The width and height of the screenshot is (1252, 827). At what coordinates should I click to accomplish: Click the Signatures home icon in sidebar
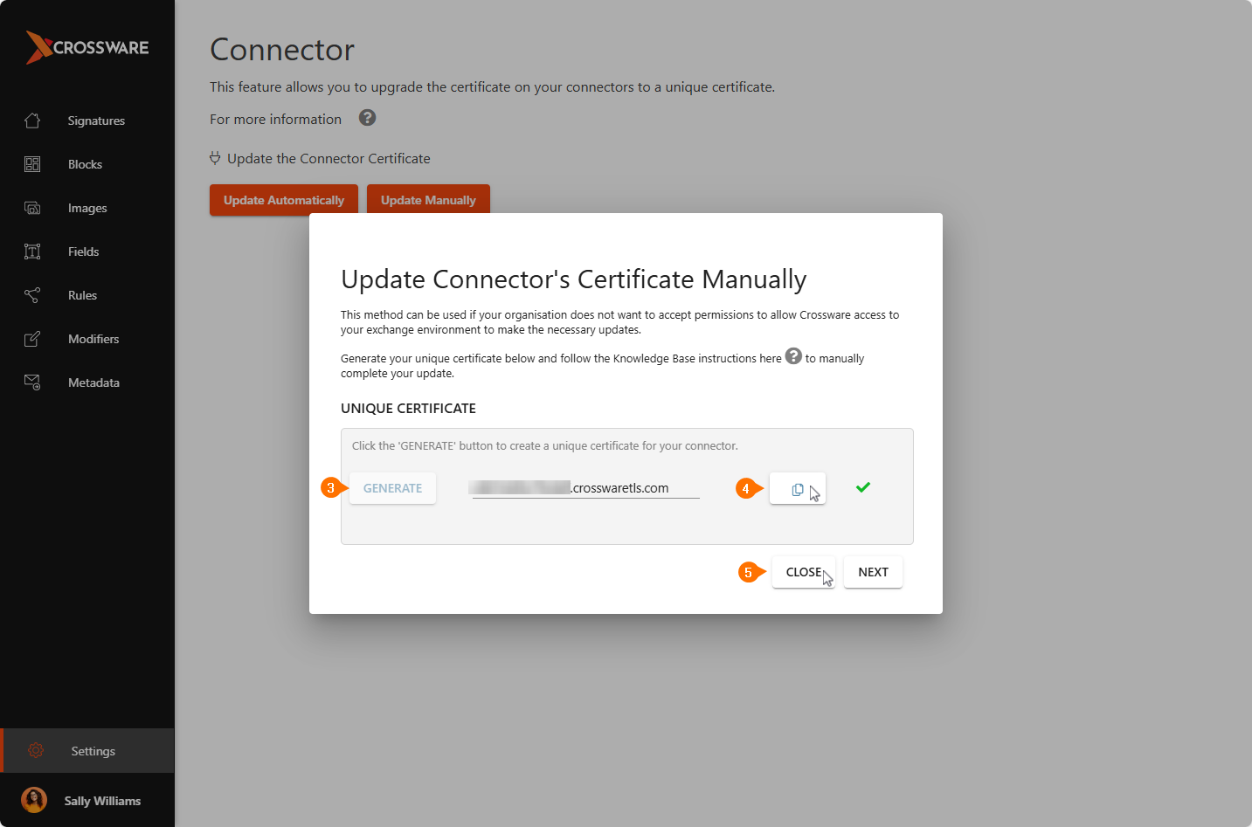[32, 121]
